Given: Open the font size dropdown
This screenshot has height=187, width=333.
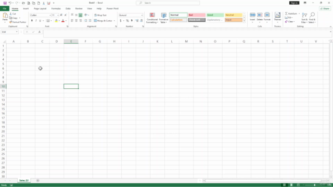Looking at the screenshot, I should pyautogui.click(x=58, y=15).
